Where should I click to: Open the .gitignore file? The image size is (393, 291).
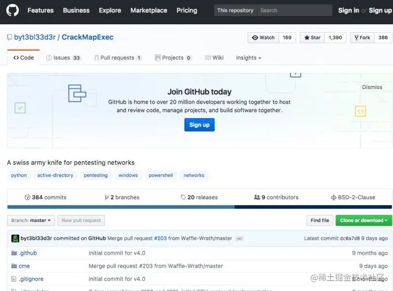[31, 279]
